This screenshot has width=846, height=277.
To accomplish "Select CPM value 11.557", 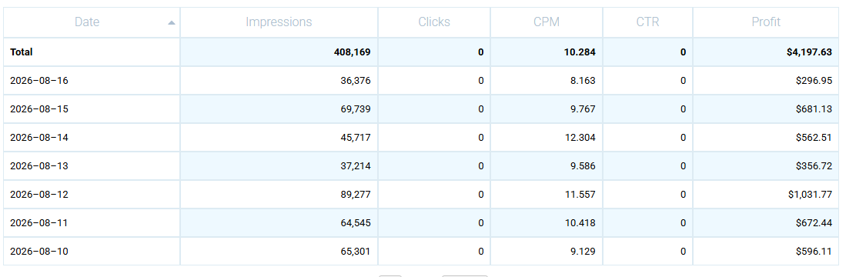I will [x=580, y=194].
